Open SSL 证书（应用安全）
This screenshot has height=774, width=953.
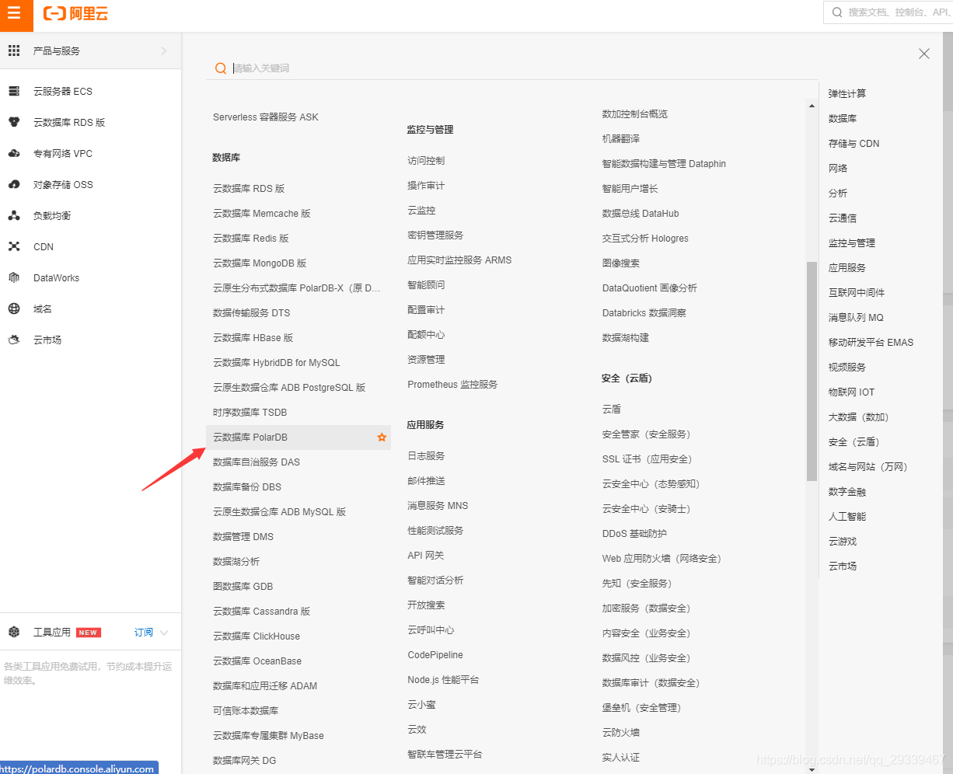(x=647, y=459)
